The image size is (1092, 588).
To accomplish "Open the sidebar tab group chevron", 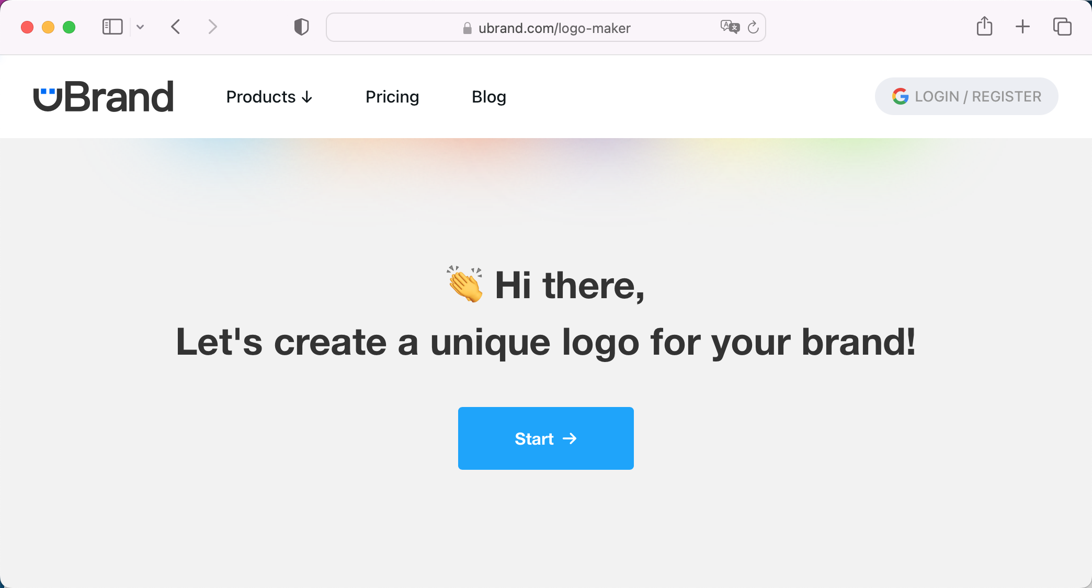I will [x=140, y=27].
